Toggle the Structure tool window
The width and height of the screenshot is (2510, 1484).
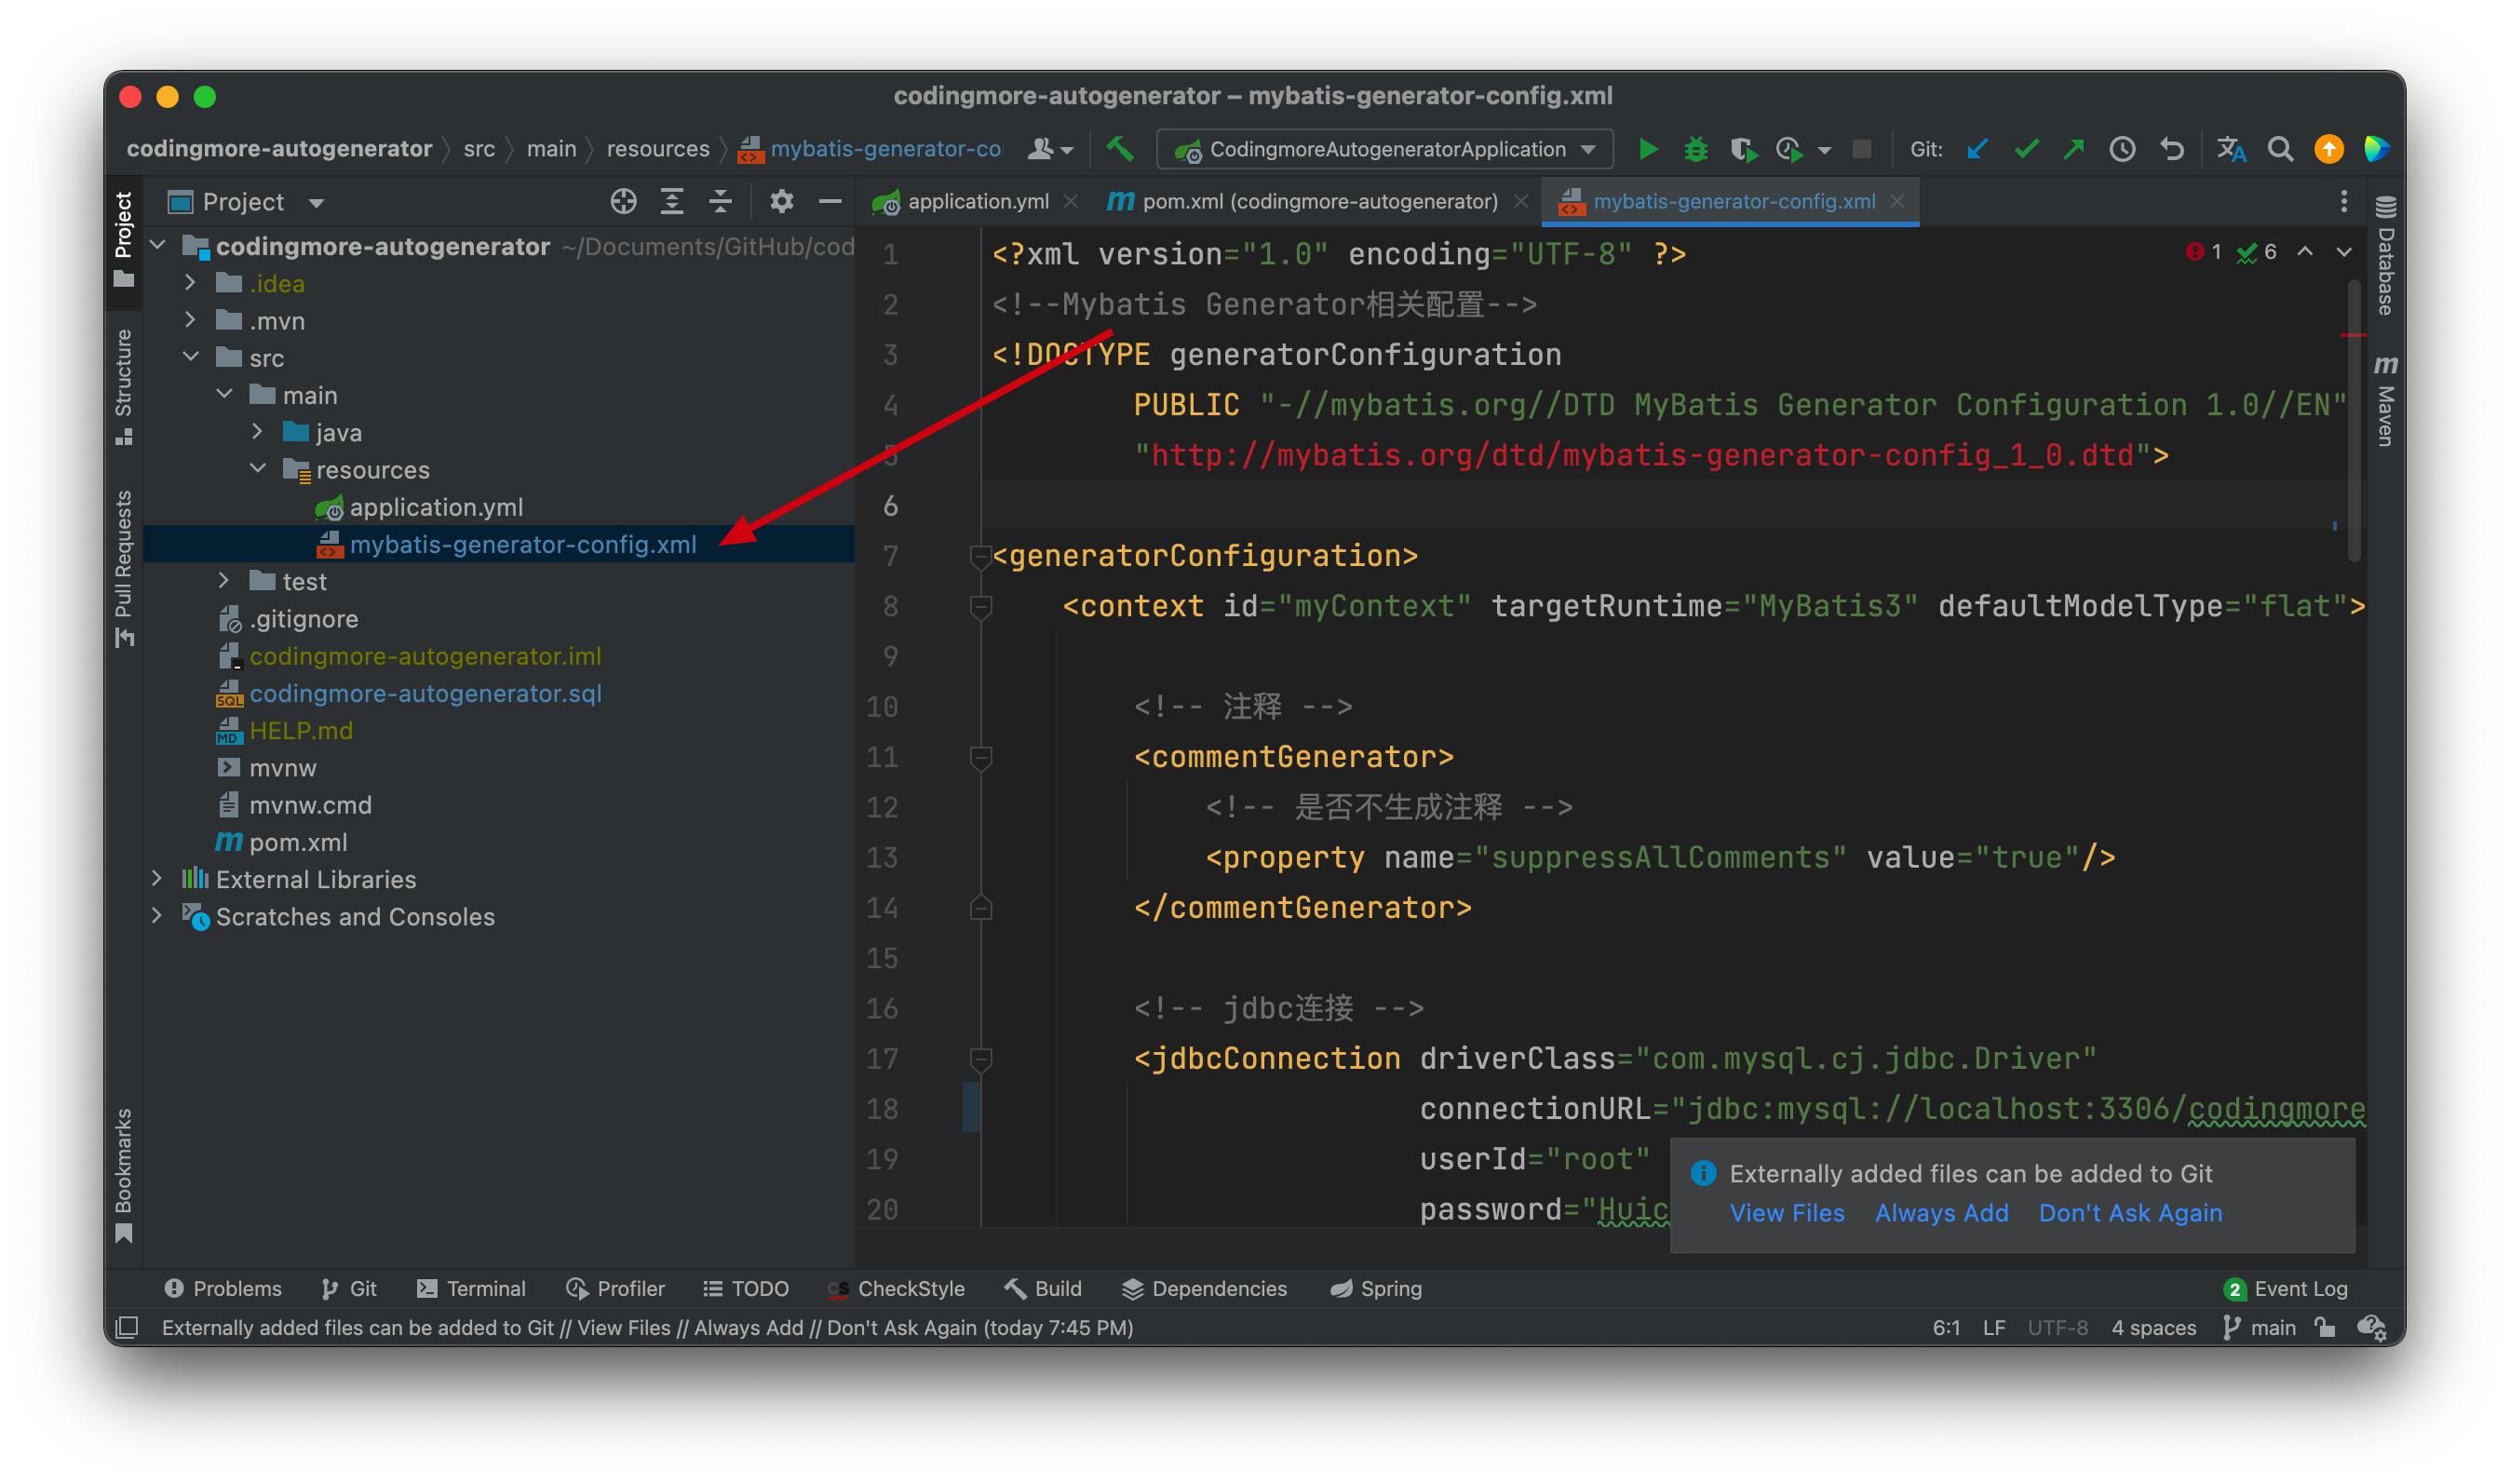[x=124, y=386]
